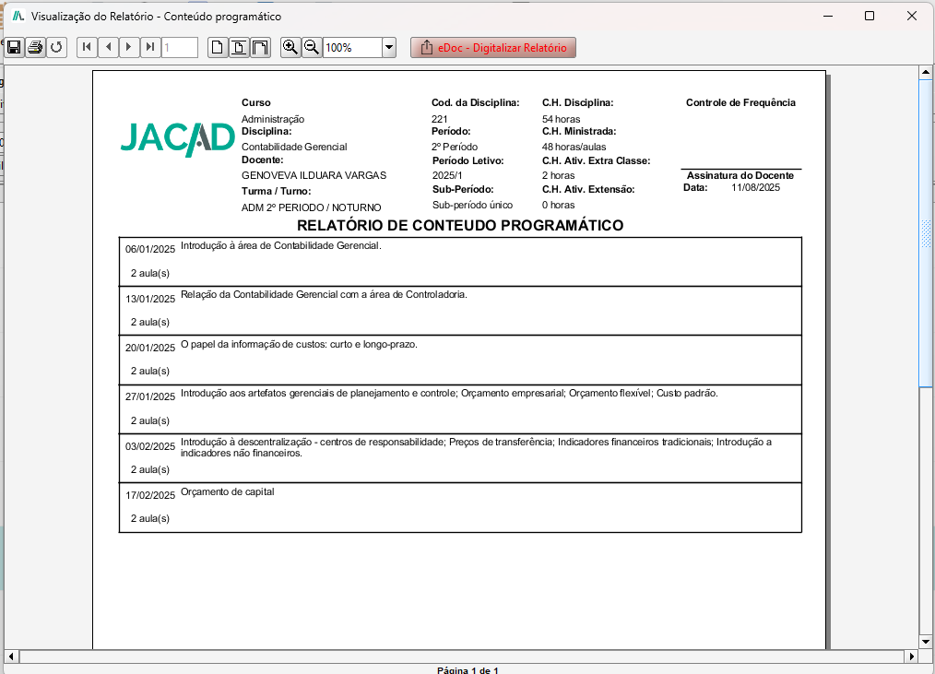Click the docente name GENOVEVA ILDUARA VARGAS
Viewport: 935px width, 674px height.
pyautogui.click(x=314, y=175)
